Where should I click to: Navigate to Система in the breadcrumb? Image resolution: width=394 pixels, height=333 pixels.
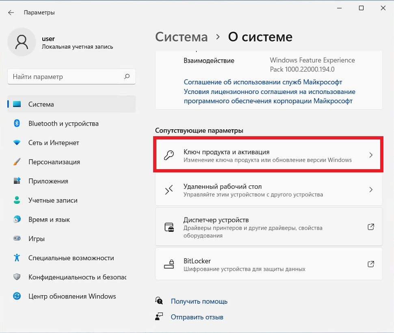(x=182, y=37)
